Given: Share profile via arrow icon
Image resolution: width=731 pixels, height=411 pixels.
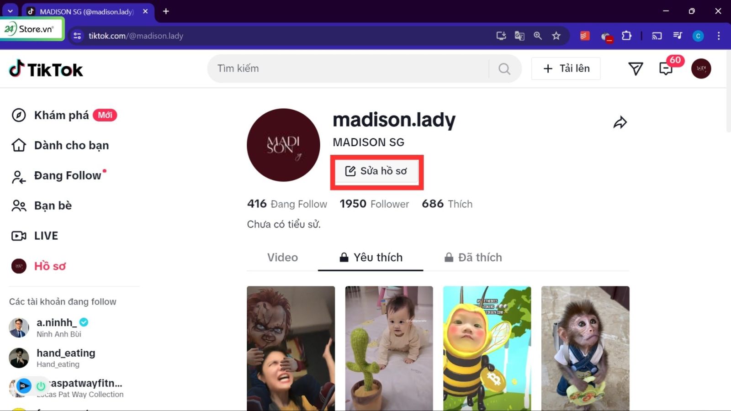Looking at the screenshot, I should point(620,122).
